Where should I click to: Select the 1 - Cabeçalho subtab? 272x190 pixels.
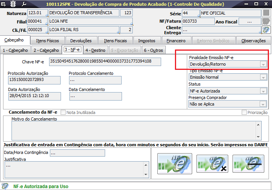[15, 50]
